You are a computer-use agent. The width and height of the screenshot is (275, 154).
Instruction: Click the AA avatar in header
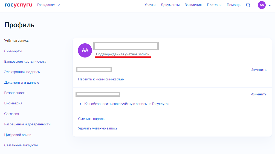click(262, 5)
